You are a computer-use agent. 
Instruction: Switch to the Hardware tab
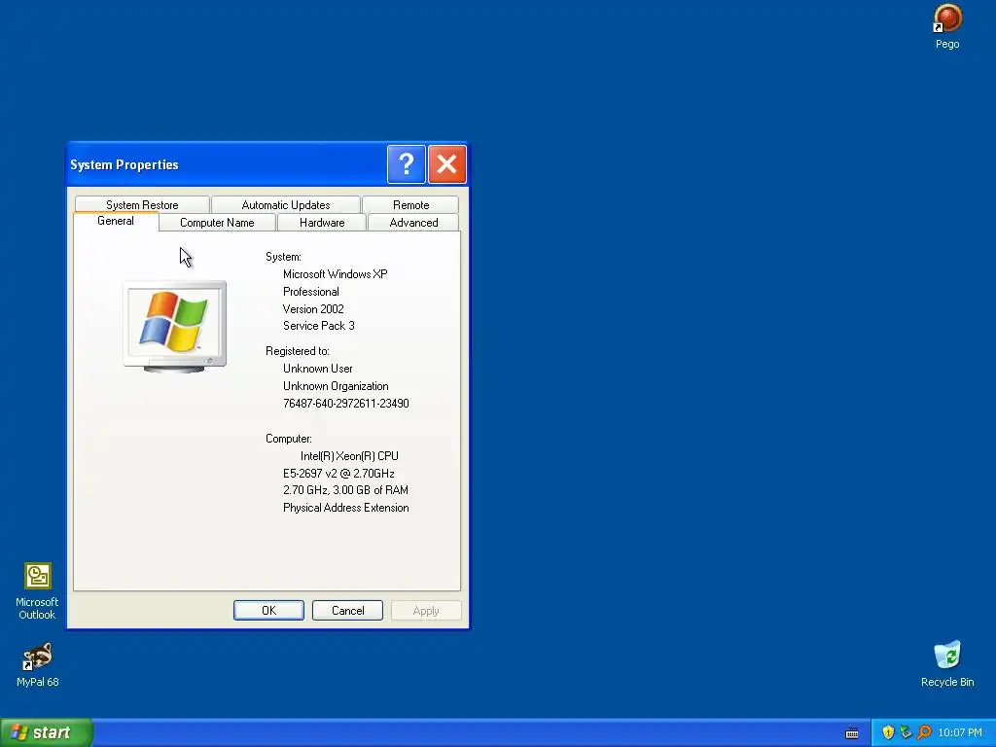tap(322, 223)
